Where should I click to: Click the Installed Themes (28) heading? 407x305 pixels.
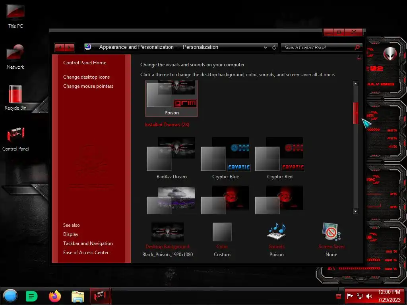point(167,125)
